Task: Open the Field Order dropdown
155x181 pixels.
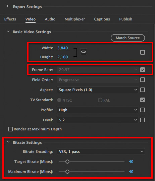Action: click(98, 80)
